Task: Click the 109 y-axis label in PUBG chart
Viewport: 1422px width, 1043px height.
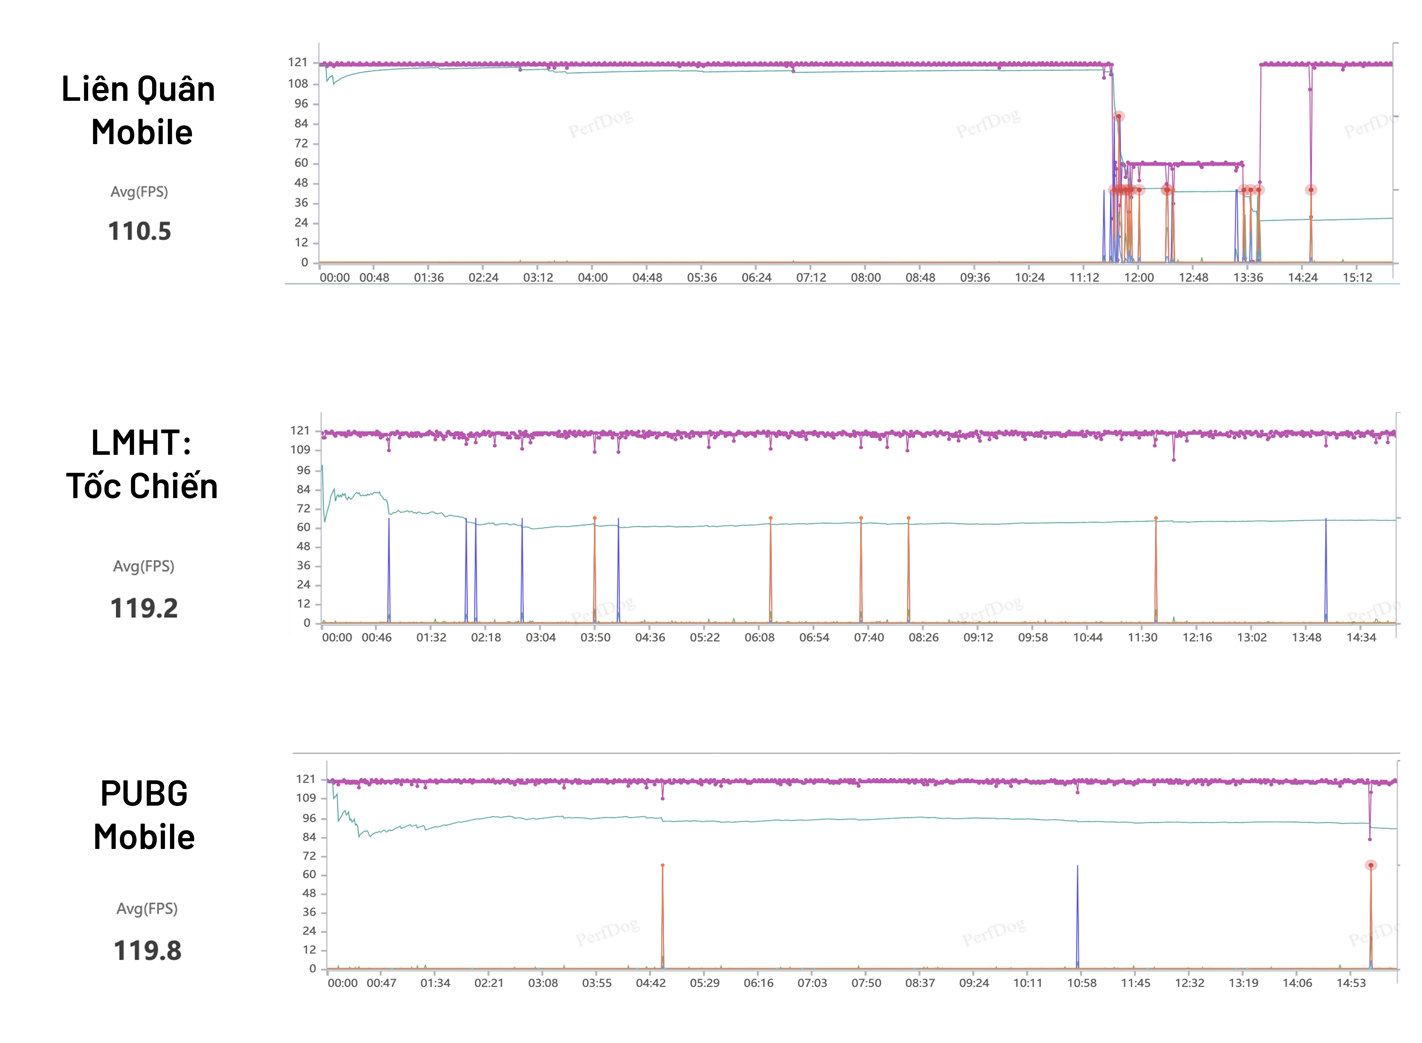Action: 306,798
